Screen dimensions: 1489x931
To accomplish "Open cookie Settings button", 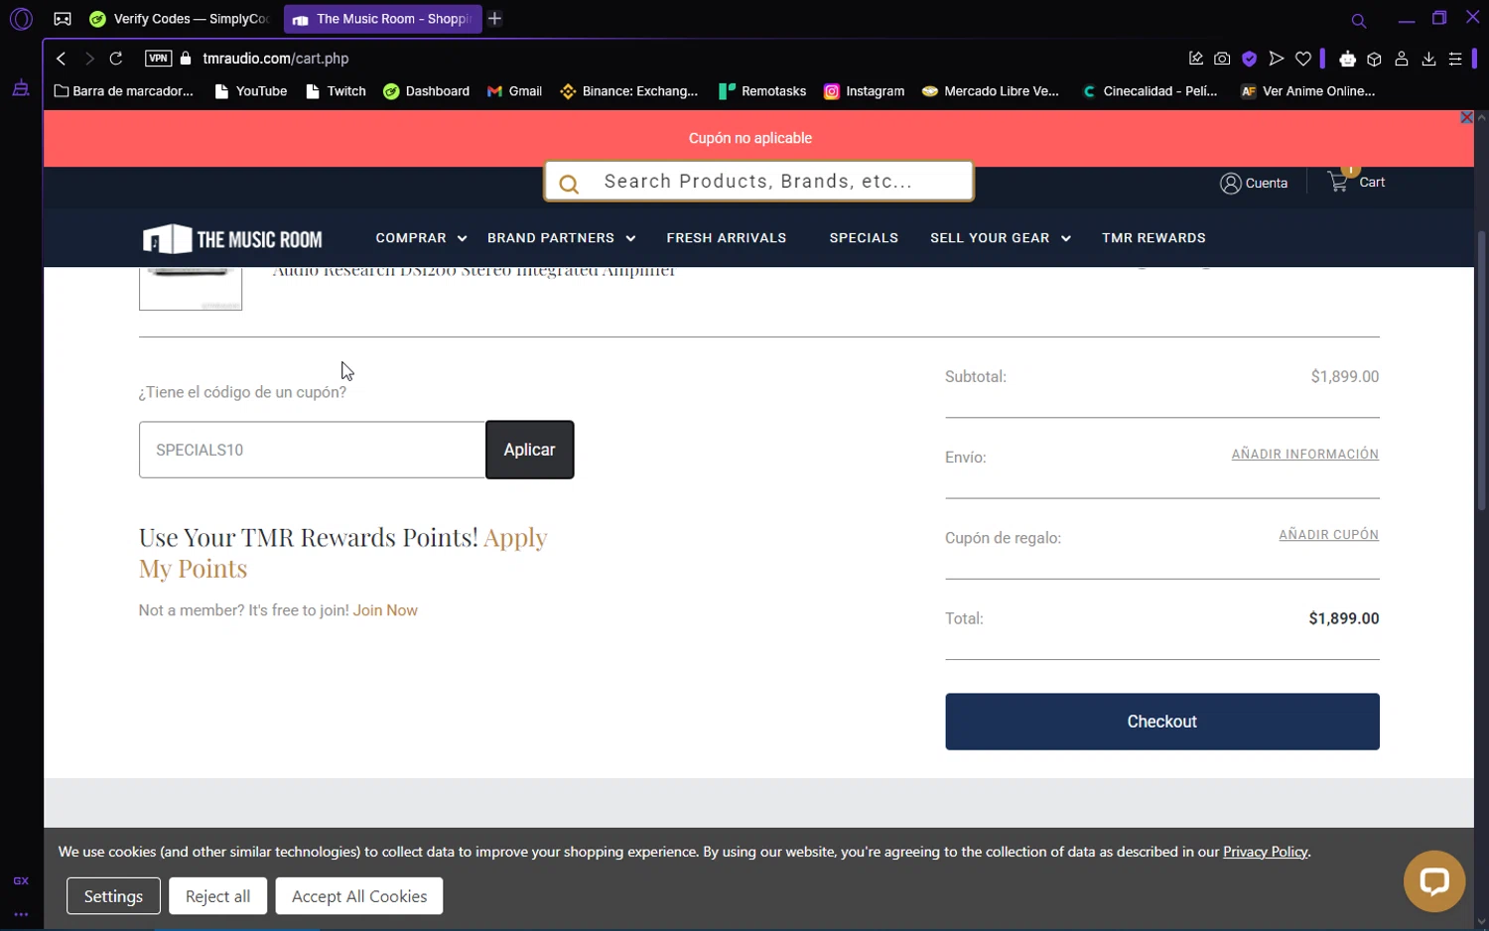I will [x=113, y=896].
